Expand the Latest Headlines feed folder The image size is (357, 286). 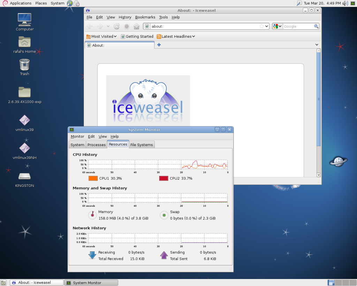[176, 36]
